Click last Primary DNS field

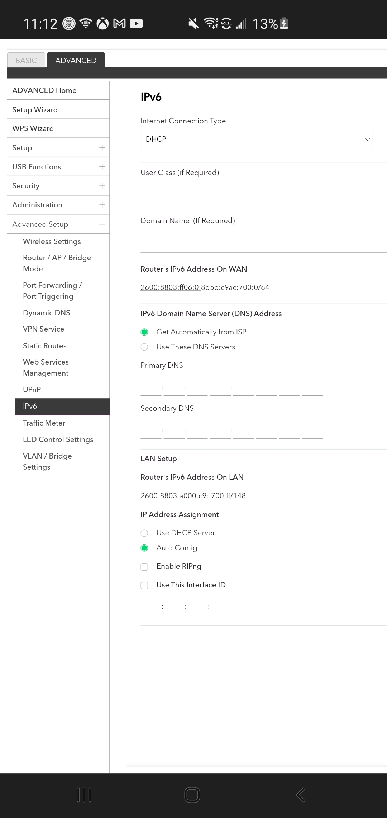click(313, 387)
